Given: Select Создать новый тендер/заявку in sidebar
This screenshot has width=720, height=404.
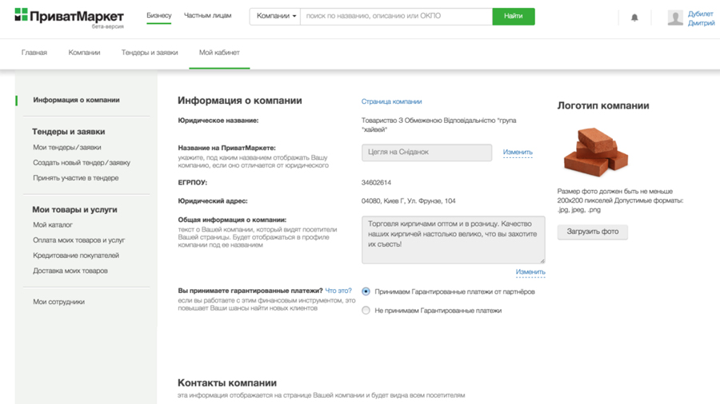Looking at the screenshot, I should pyautogui.click(x=82, y=163).
